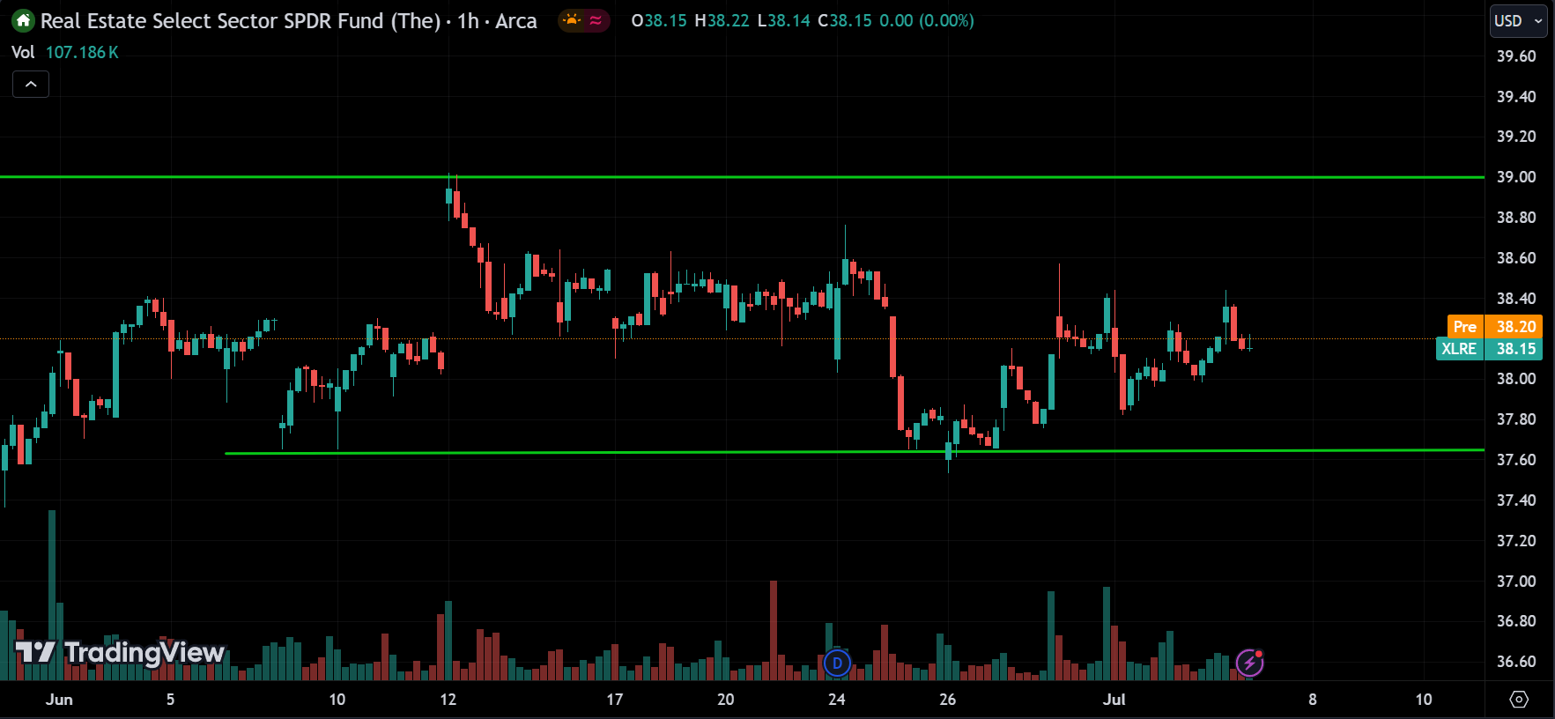
Task: Click the 20 date label on time axis
Action: click(x=726, y=700)
